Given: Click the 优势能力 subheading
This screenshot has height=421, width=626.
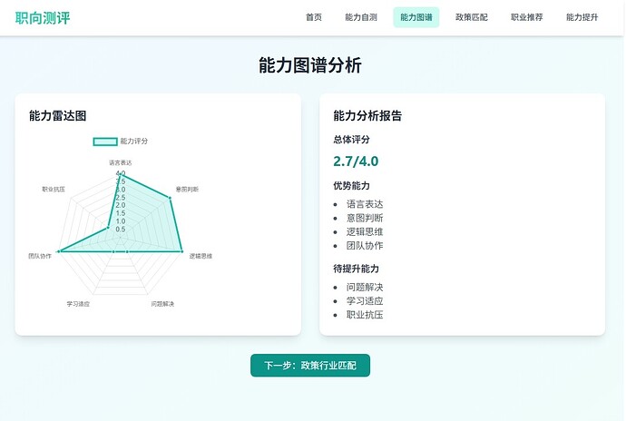Looking at the screenshot, I should click(x=352, y=186).
